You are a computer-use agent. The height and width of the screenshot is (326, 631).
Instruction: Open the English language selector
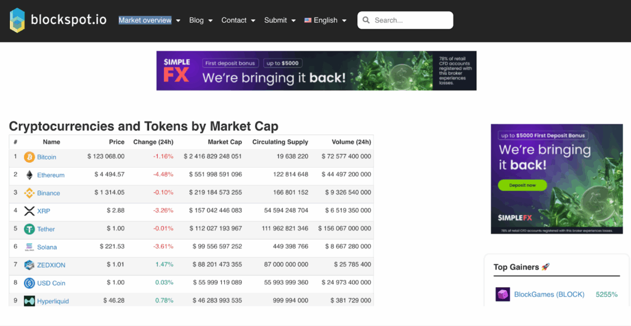coord(325,20)
